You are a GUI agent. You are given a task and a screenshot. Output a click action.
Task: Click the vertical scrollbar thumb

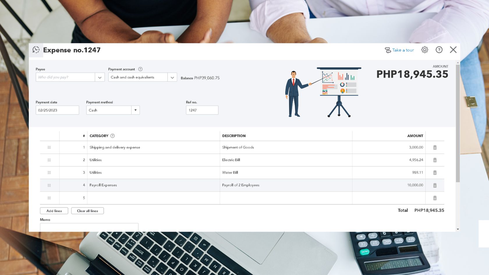(458, 123)
